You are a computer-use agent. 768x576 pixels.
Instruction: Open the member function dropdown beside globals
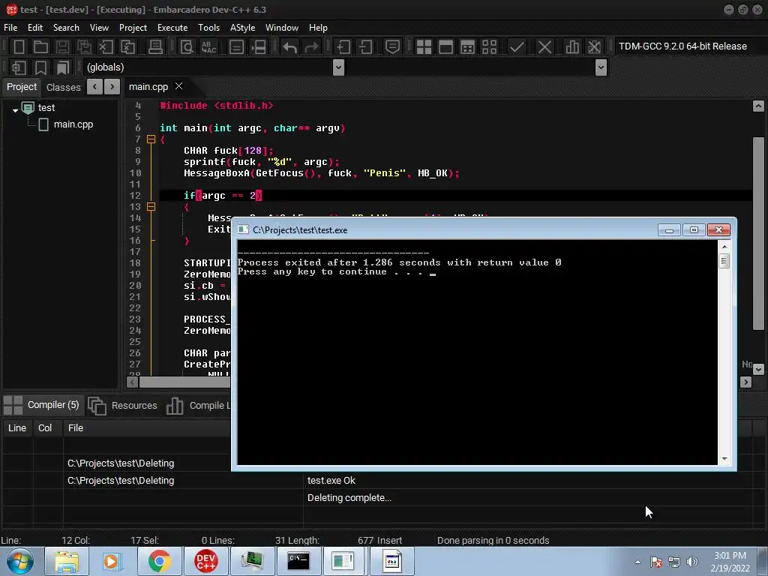tap(601, 67)
